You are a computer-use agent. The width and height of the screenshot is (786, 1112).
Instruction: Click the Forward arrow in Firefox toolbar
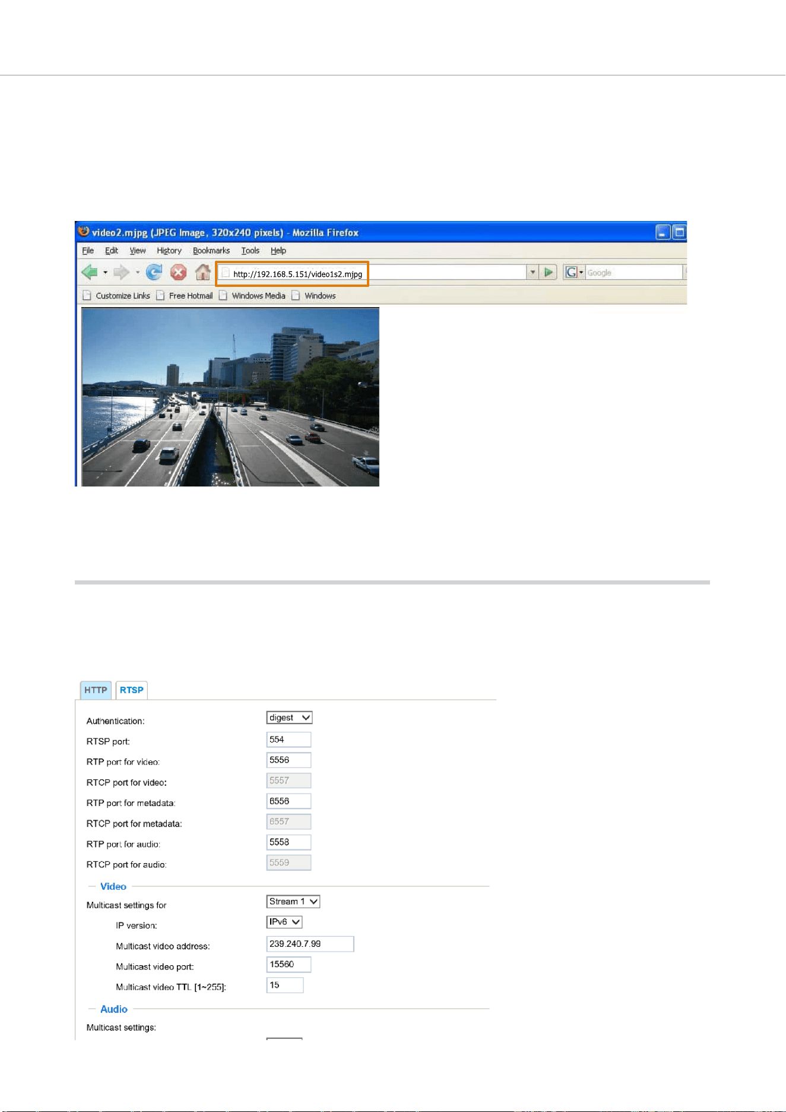[x=121, y=273]
